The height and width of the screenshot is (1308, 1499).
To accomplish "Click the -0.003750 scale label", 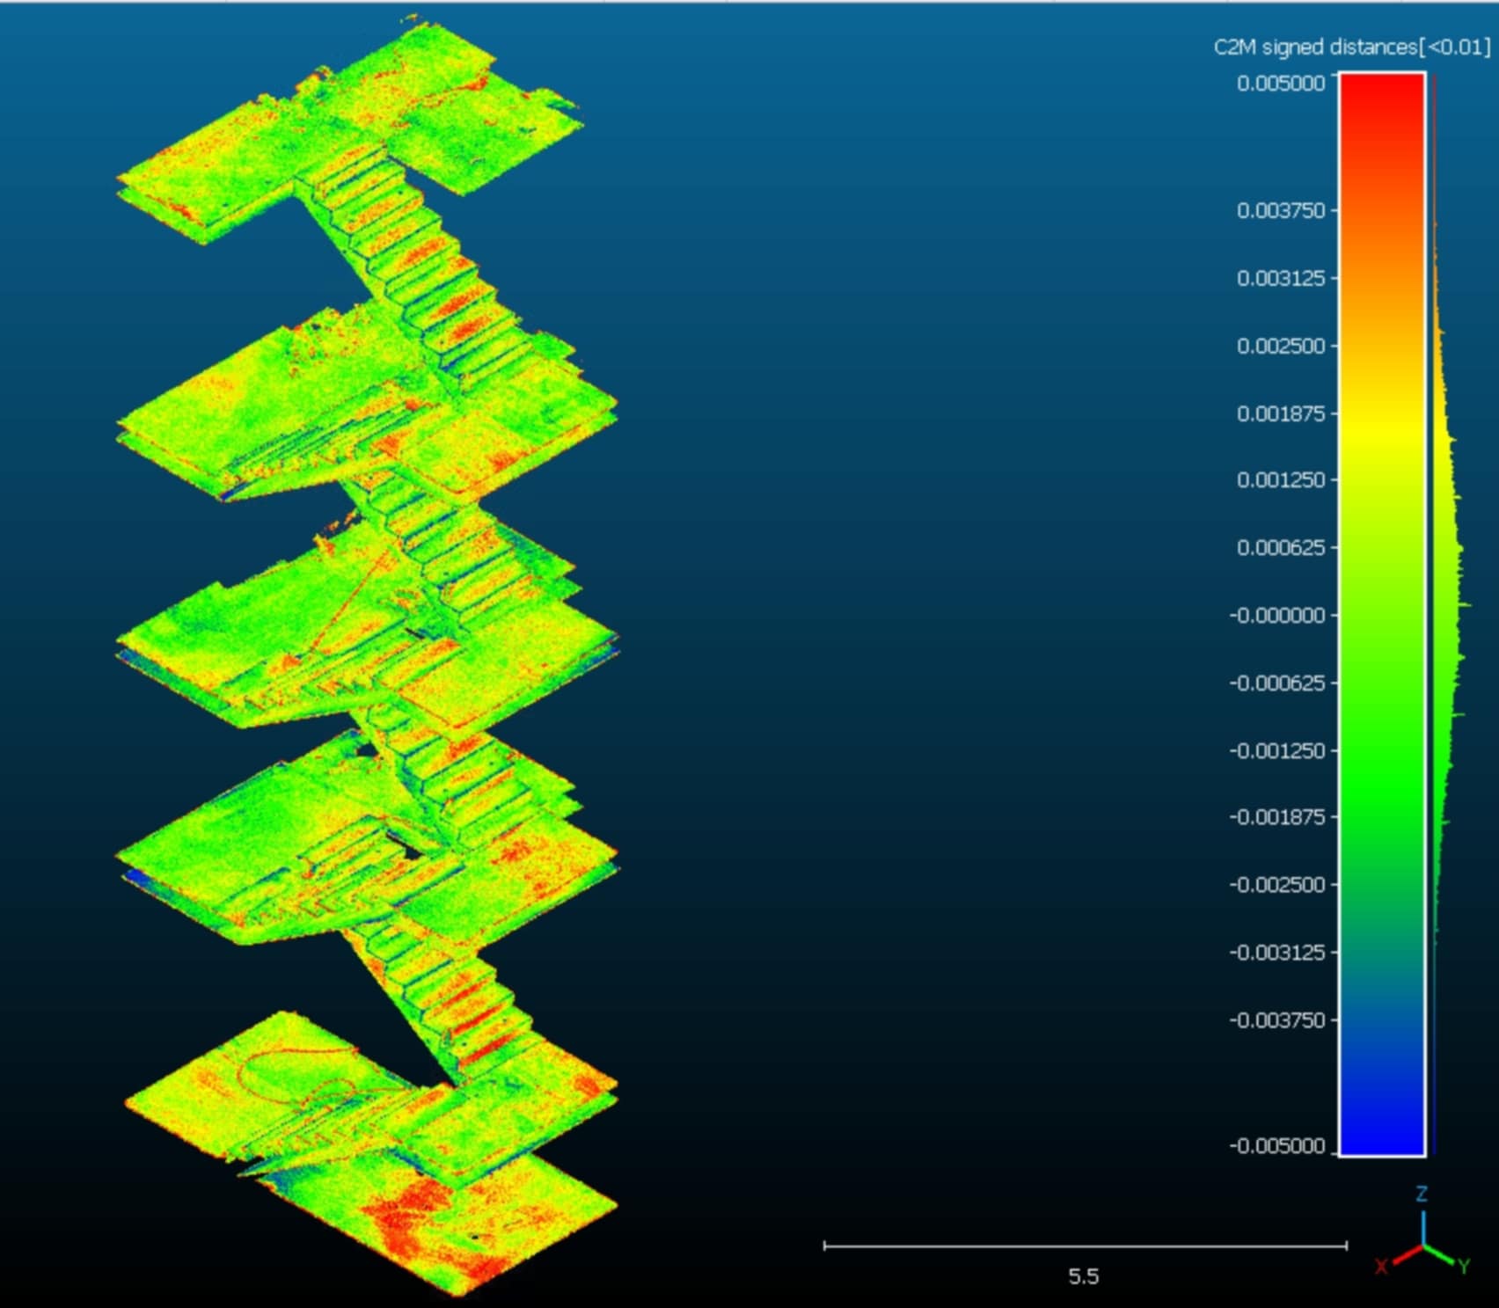I will tap(1277, 1019).
